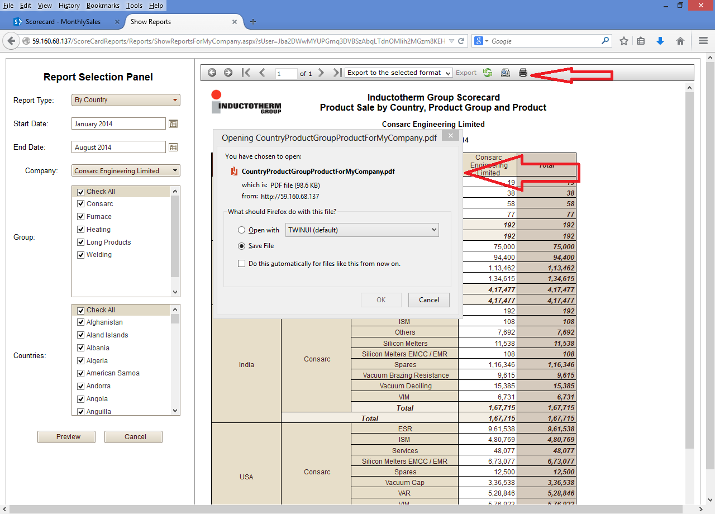Toggle Check All in the Group list
The height and width of the screenshot is (514, 715).
pos(81,192)
